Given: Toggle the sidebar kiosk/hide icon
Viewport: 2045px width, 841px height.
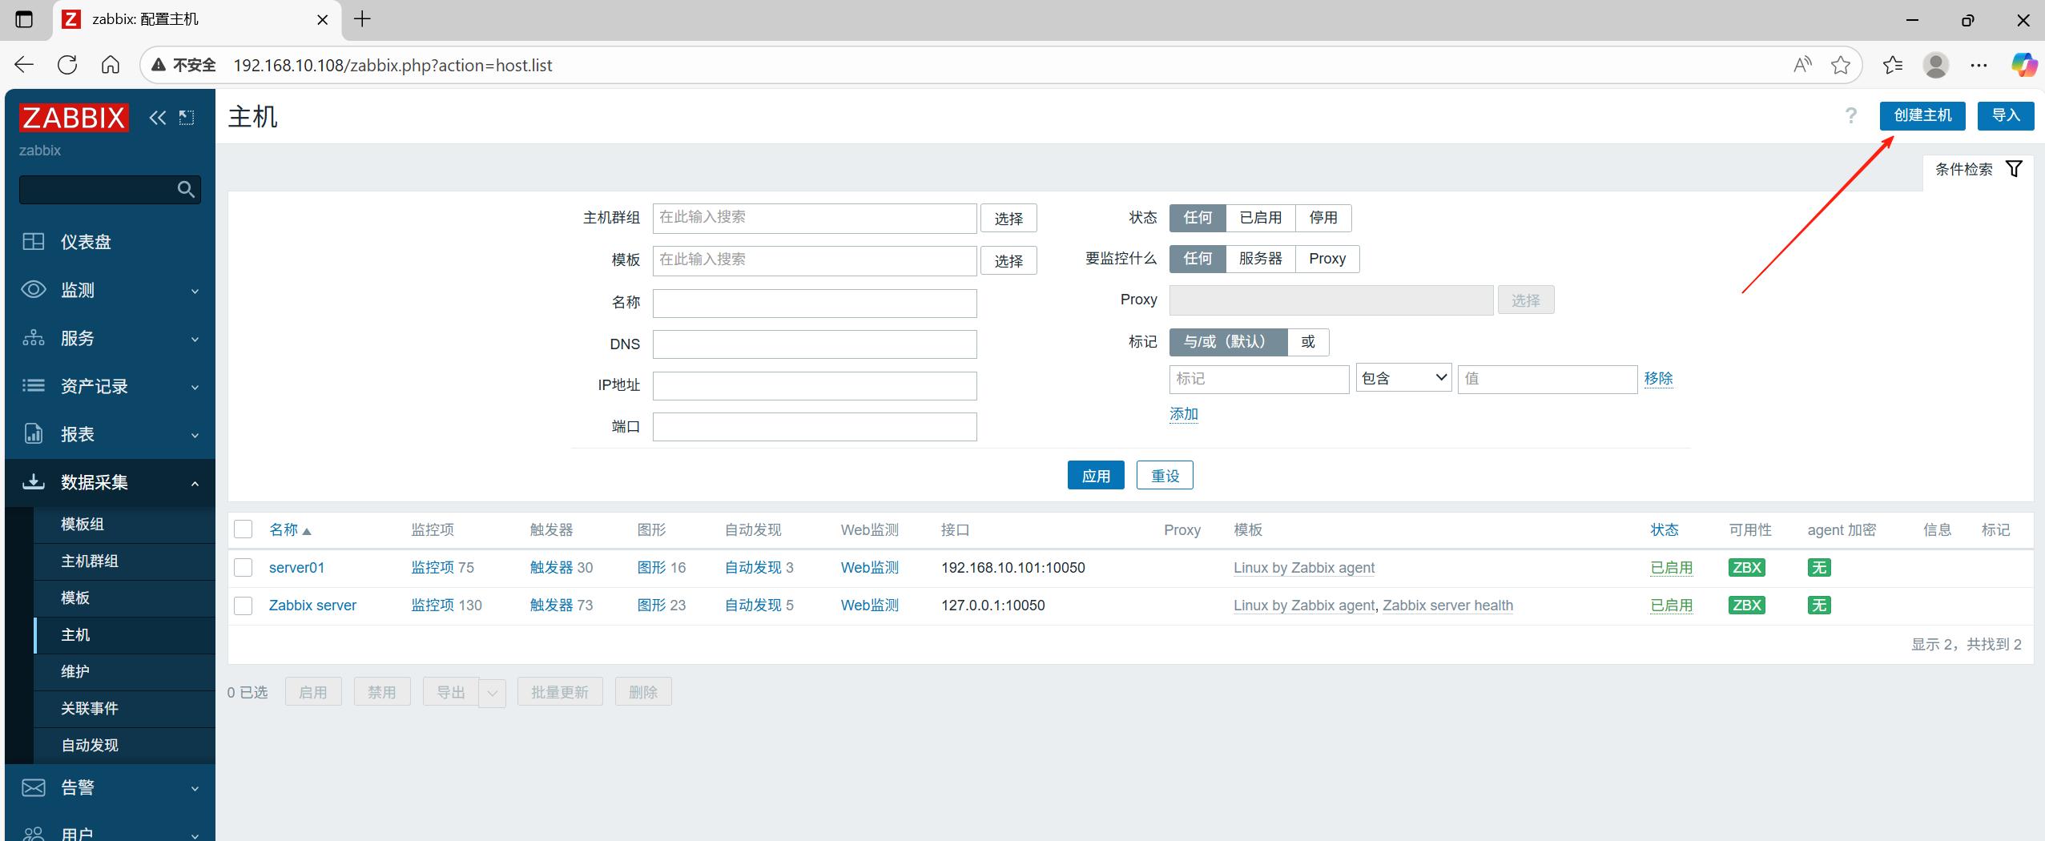Looking at the screenshot, I should coord(187,118).
